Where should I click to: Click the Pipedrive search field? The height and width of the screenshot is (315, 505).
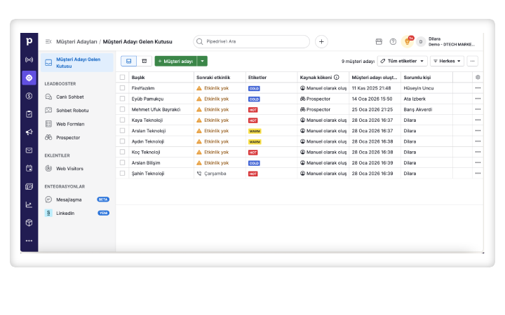click(251, 42)
